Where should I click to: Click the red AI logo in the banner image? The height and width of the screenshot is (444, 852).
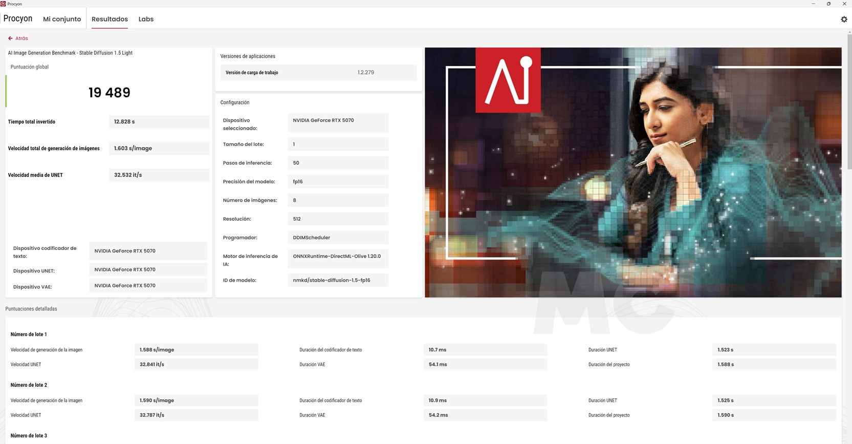[508, 80]
